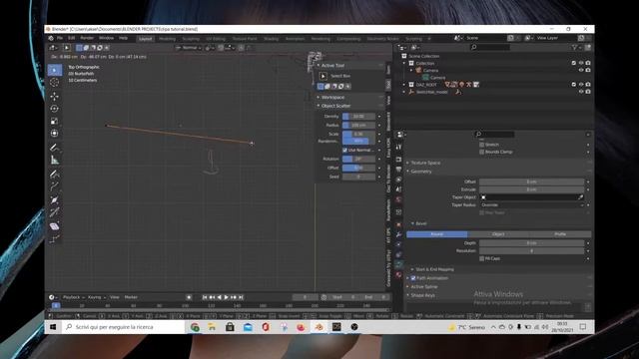639x359 pixels.
Task: Select the Profile bevel mode button
Action: [560, 234]
